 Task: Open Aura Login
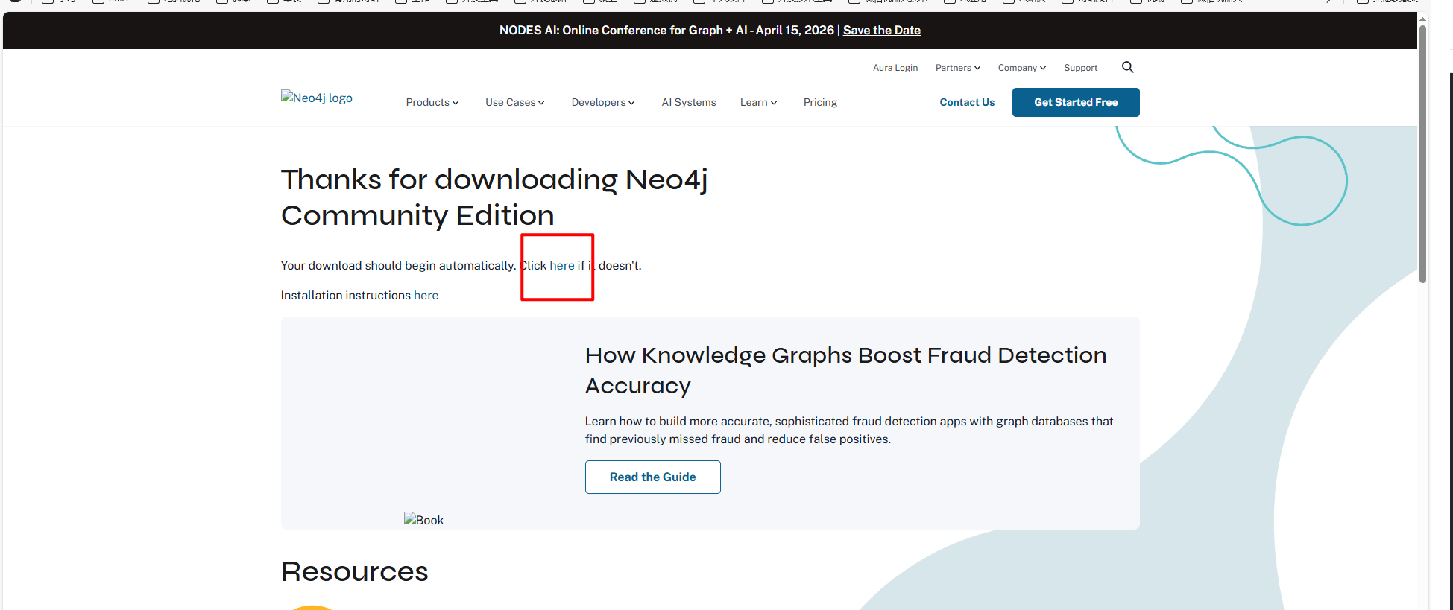click(x=895, y=68)
